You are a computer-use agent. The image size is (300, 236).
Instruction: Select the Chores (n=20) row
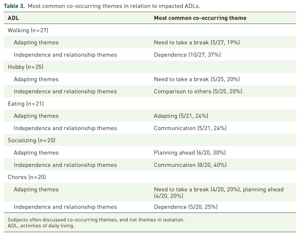[x=150, y=177]
